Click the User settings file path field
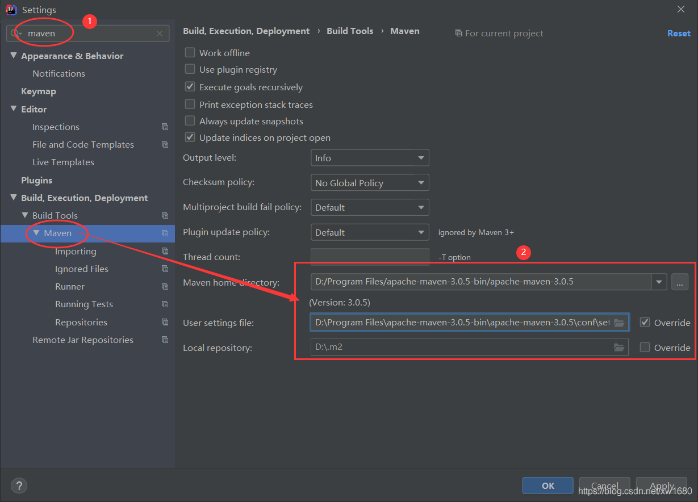Screen dimensions: 698x502 (470, 323)
